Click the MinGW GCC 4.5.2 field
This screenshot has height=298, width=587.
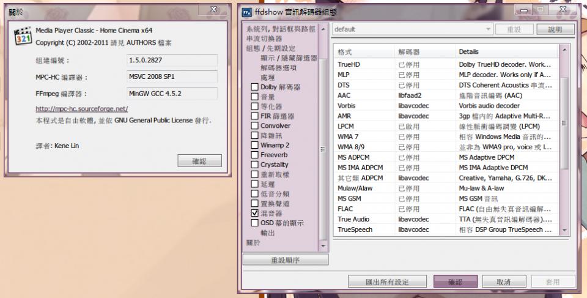pyautogui.click(x=172, y=94)
